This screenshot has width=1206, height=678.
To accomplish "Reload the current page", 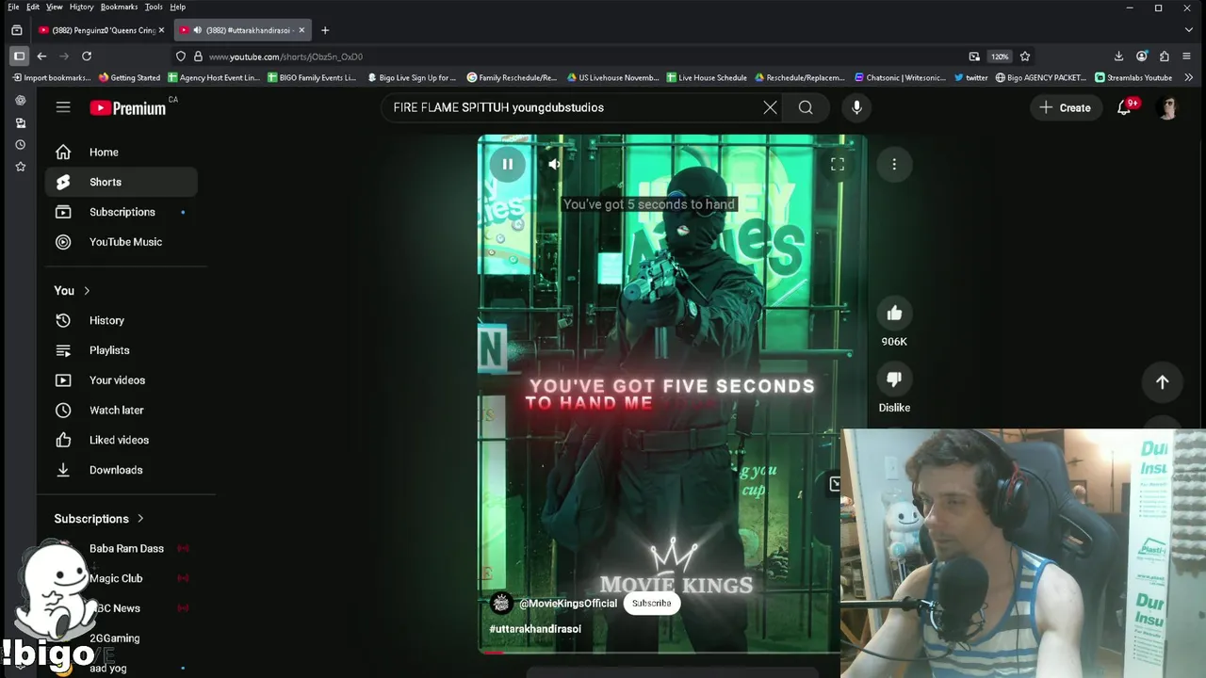I will [87, 56].
